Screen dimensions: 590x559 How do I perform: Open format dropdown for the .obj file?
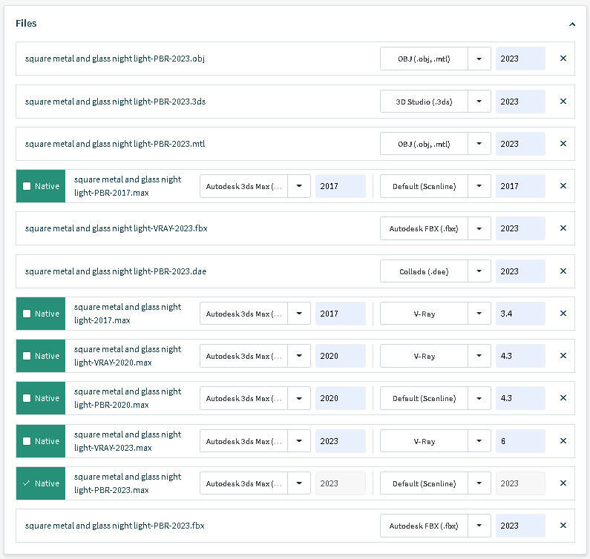[x=479, y=59]
